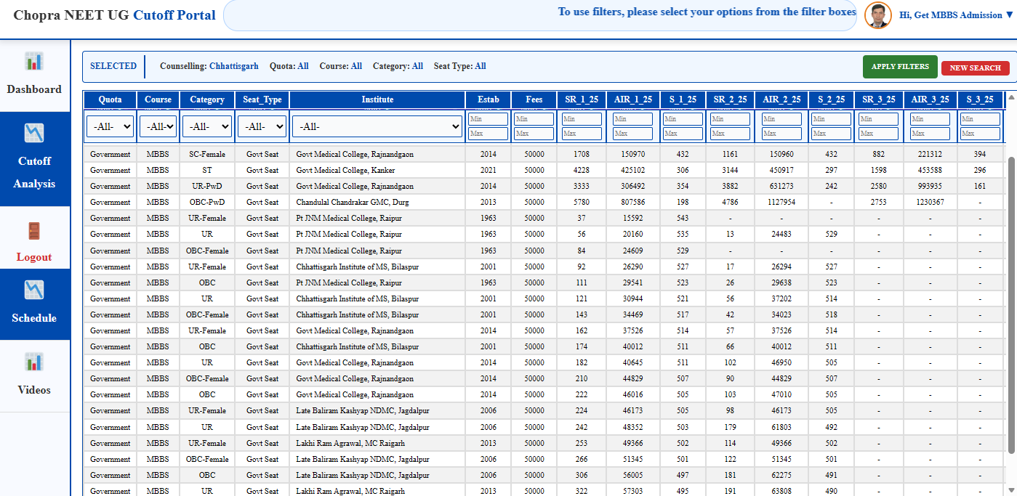Click the Videos chart icon in sidebar

(34, 362)
